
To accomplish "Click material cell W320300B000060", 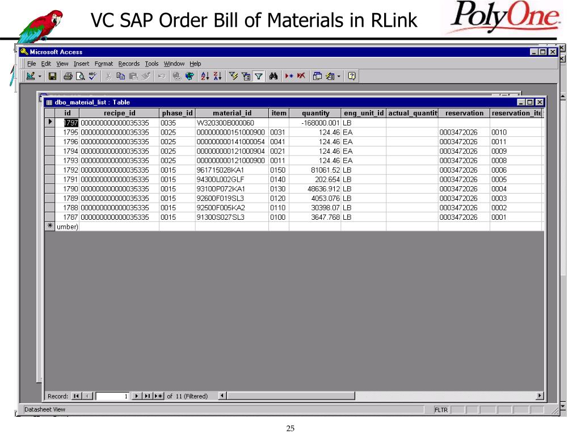I will click(x=232, y=123).
